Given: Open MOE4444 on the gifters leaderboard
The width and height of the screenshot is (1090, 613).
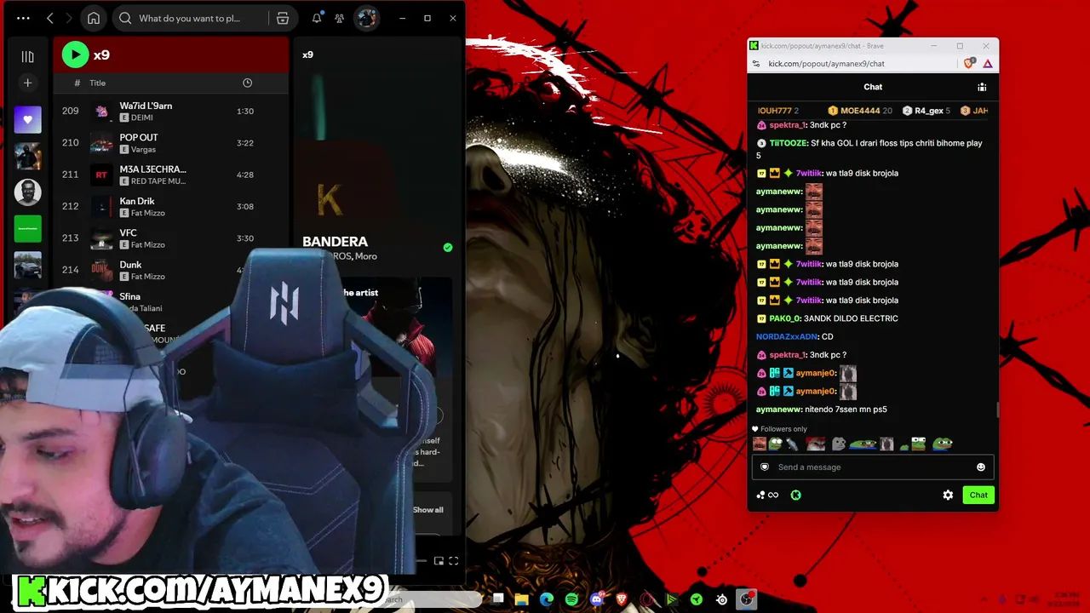Looking at the screenshot, I should pyautogui.click(x=860, y=111).
